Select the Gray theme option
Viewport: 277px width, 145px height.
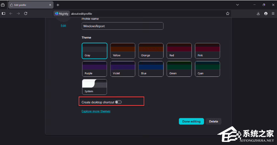click(94, 50)
